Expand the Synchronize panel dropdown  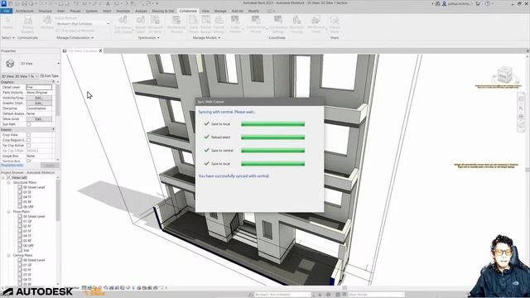pyautogui.click(x=158, y=38)
